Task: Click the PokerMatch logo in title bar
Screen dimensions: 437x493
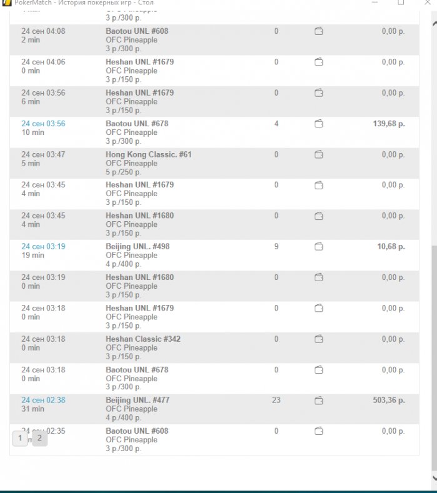Action: (7, 2)
